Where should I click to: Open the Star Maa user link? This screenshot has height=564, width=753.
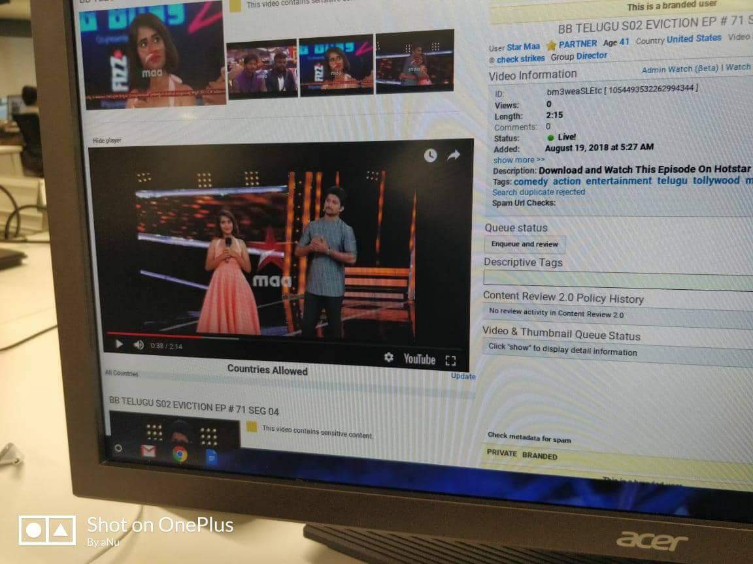point(524,47)
